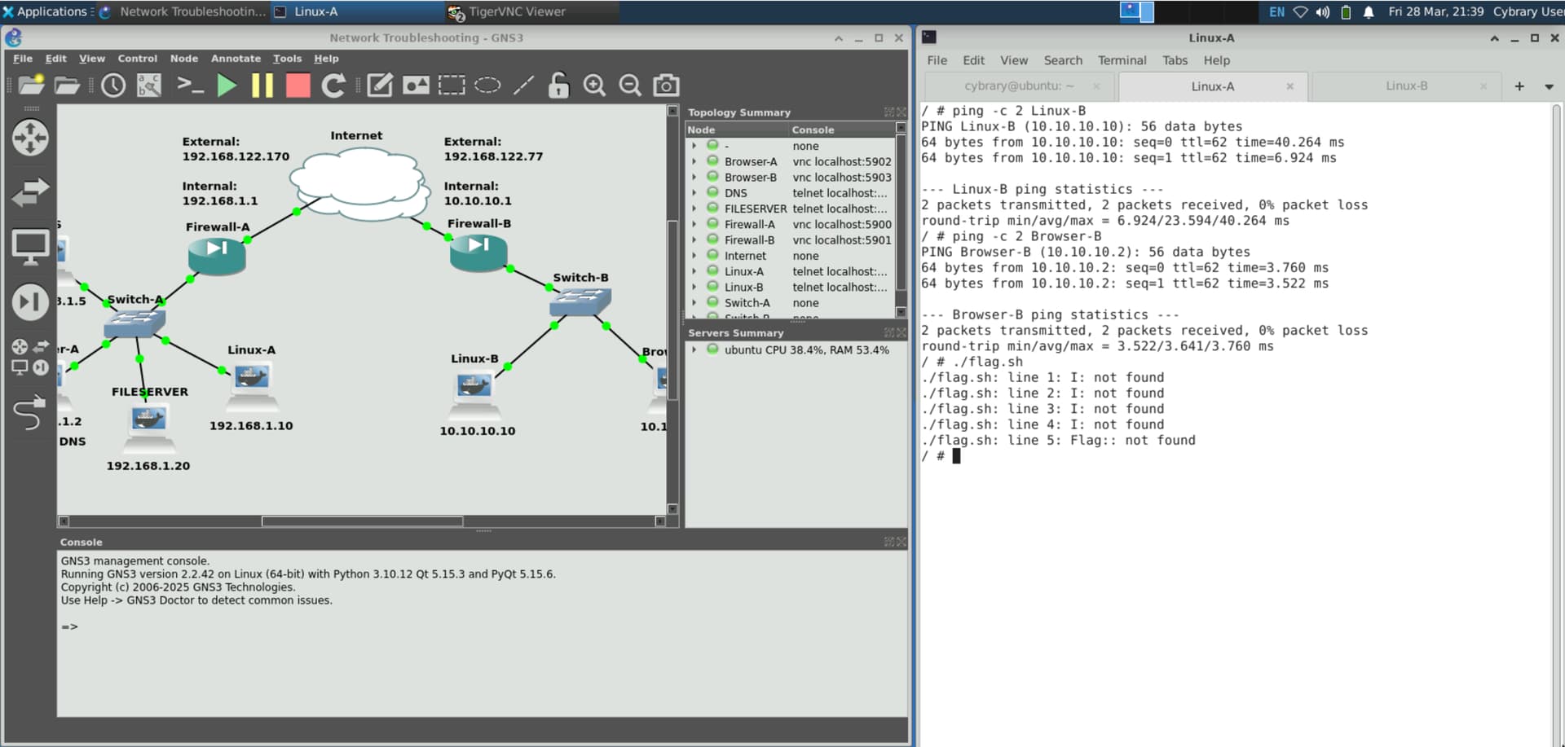The image size is (1565, 747).
Task: Toggle the draw ellipse tool
Action: pos(487,86)
